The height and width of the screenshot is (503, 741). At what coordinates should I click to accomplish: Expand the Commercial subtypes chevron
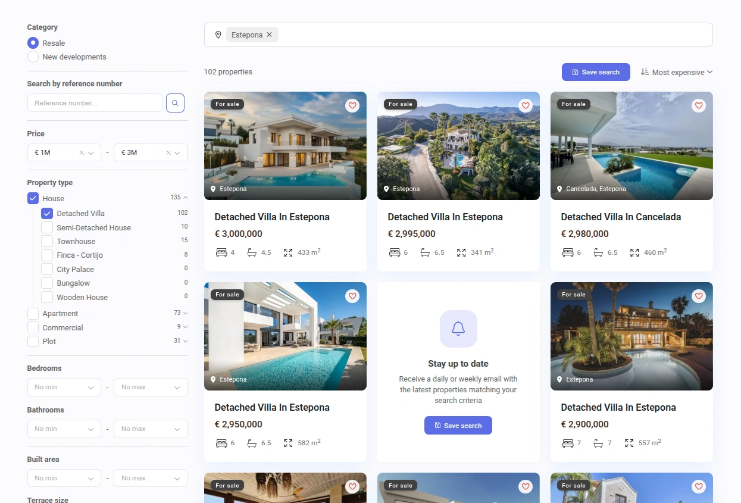coord(186,327)
